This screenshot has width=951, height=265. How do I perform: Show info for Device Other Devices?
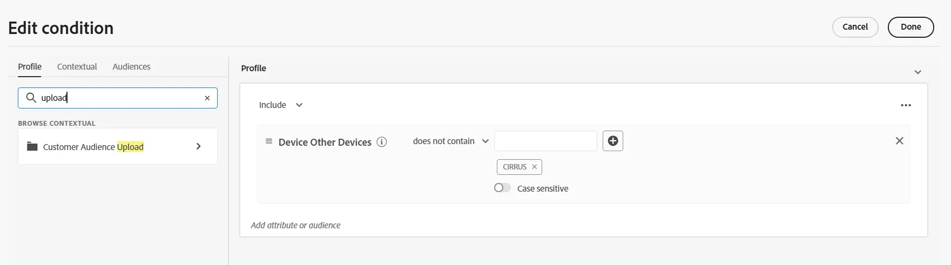382,142
